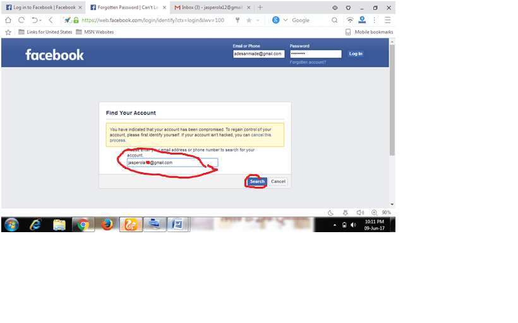
Task: Launch Internet Explorer from taskbar
Action: [x=35, y=225]
